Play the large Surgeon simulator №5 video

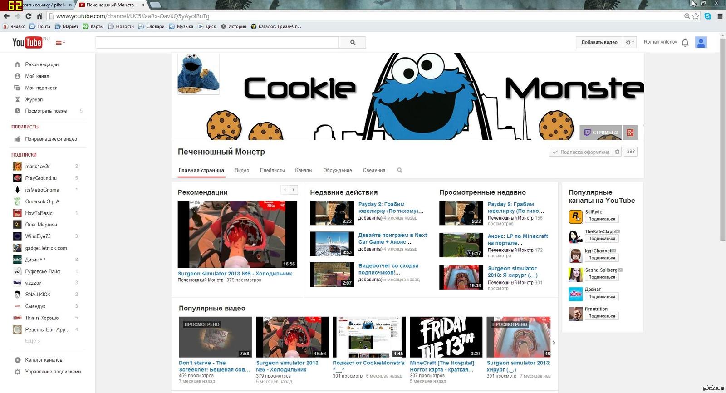(x=237, y=234)
